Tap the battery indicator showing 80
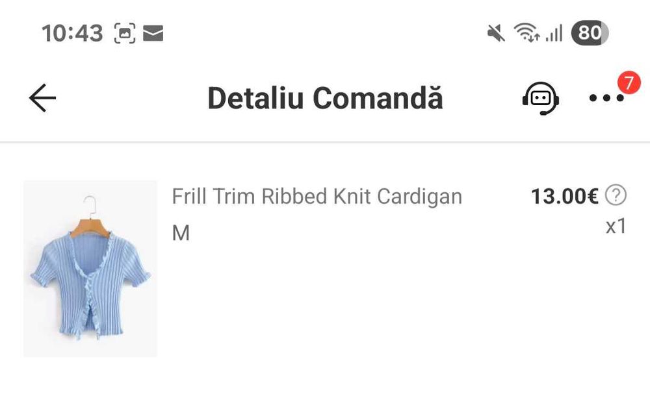Image resolution: width=650 pixels, height=394 pixels. pyautogui.click(x=589, y=32)
